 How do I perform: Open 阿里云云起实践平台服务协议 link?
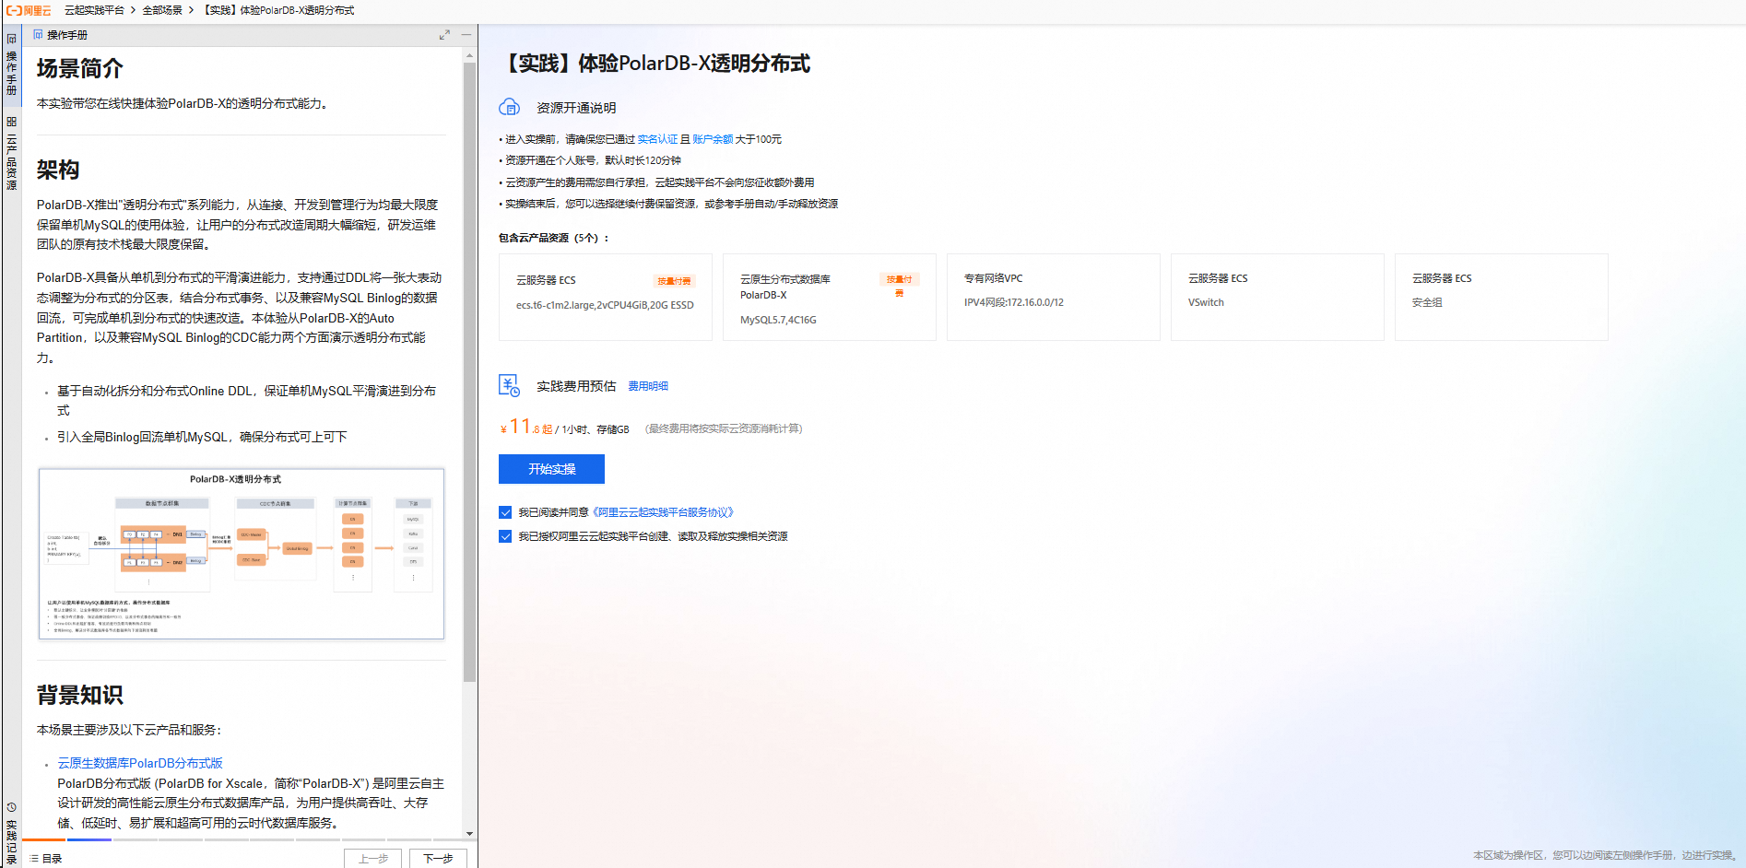tap(662, 512)
